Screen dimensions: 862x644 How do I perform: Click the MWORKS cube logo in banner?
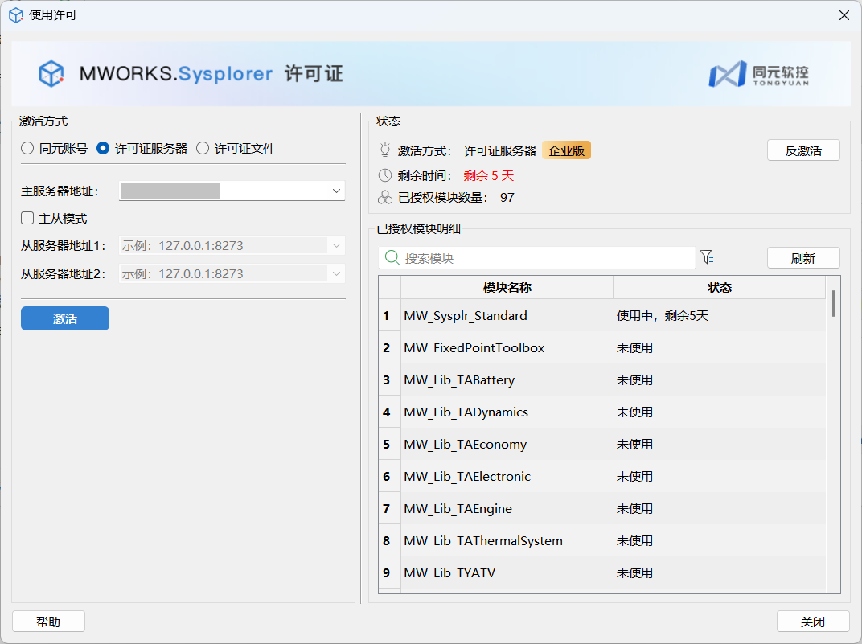[x=51, y=74]
